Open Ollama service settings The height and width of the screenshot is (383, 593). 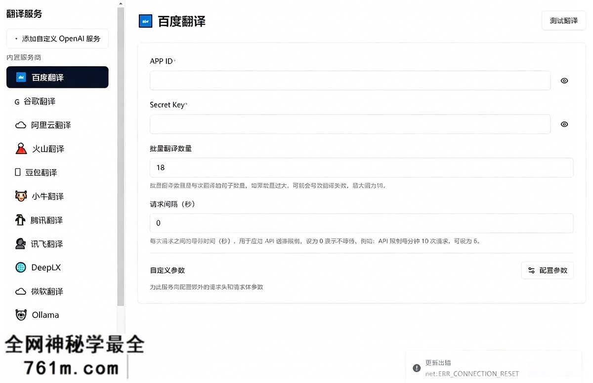[57, 315]
